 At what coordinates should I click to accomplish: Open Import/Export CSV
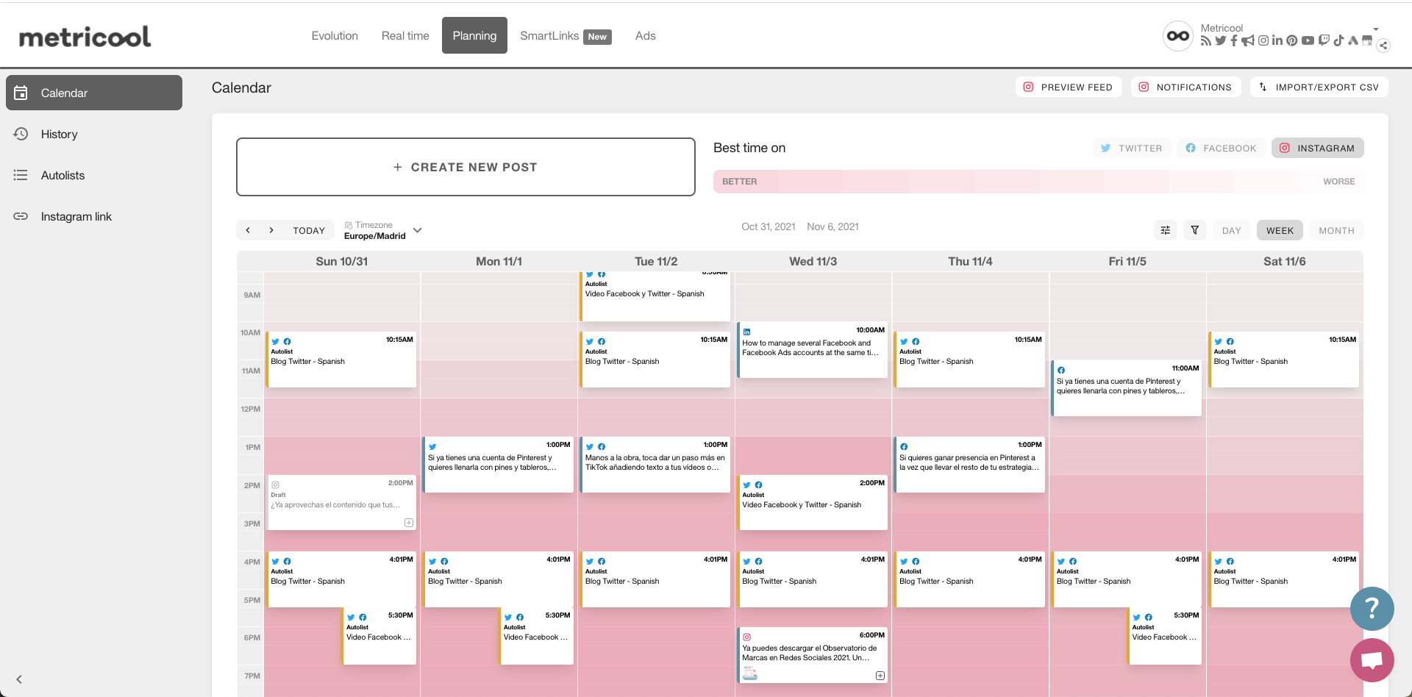pos(1319,87)
